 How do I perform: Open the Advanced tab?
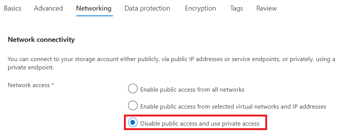point(49,8)
